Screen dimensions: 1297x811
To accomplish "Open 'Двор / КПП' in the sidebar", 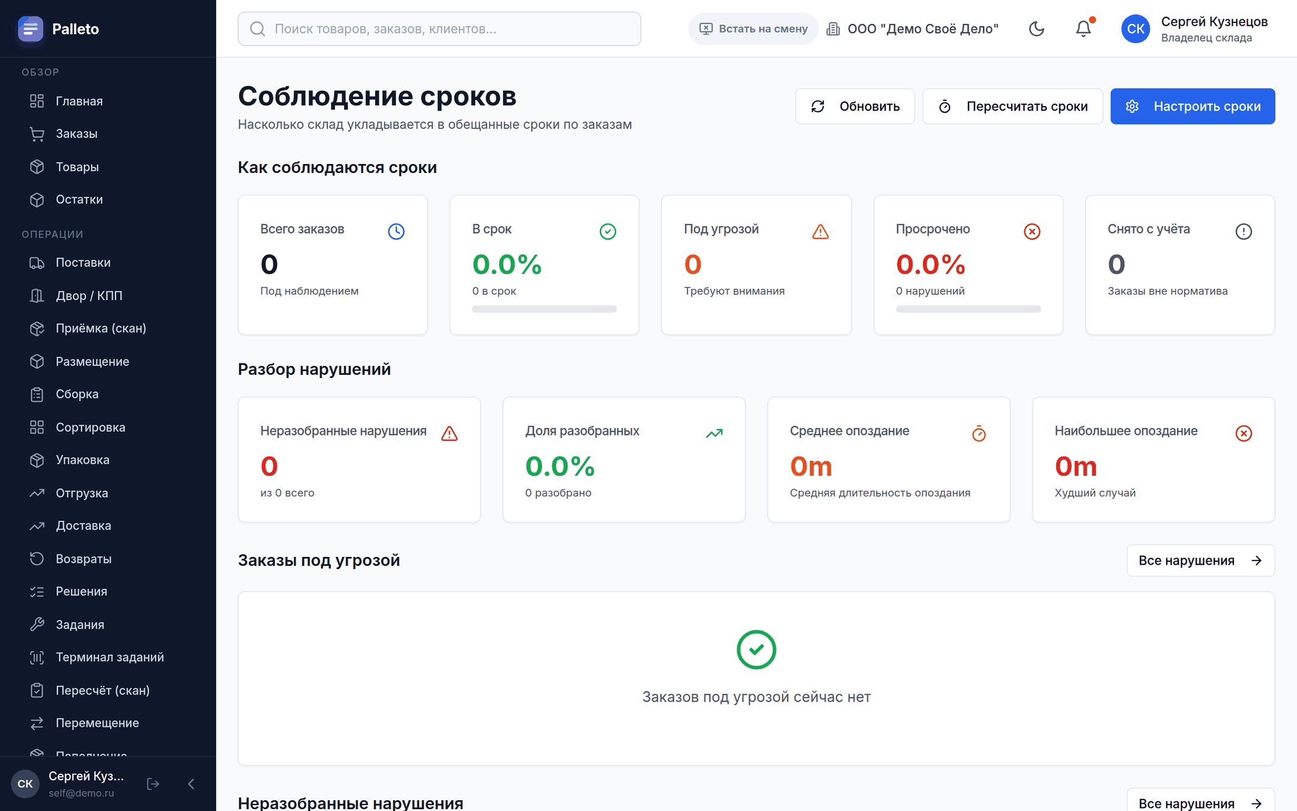I will tap(108, 296).
